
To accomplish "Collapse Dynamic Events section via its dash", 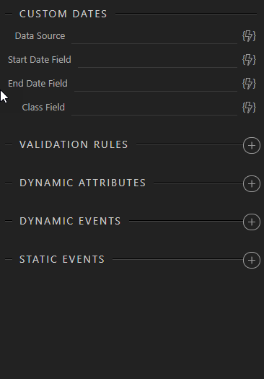I will tap(9, 221).
